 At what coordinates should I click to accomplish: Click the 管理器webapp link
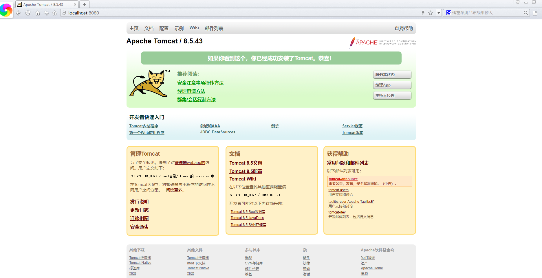coord(190,163)
